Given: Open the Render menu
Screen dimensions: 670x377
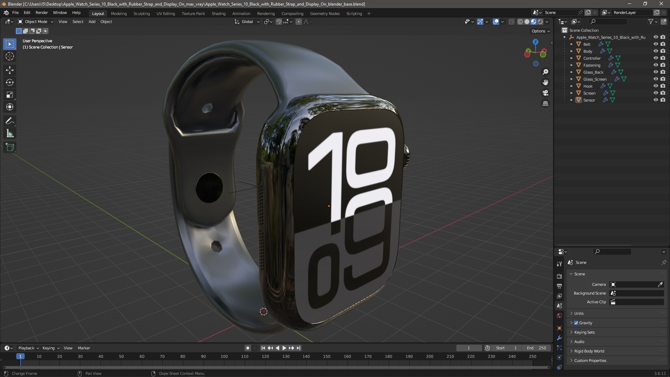Looking at the screenshot, I should (42, 13).
